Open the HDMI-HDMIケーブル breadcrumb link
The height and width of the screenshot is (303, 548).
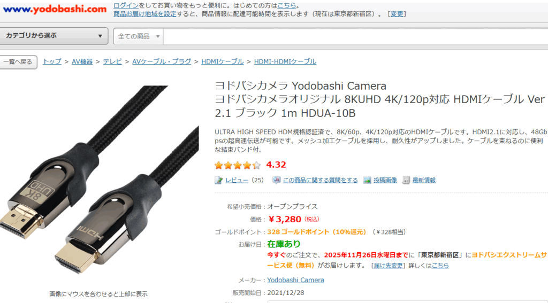285,61
